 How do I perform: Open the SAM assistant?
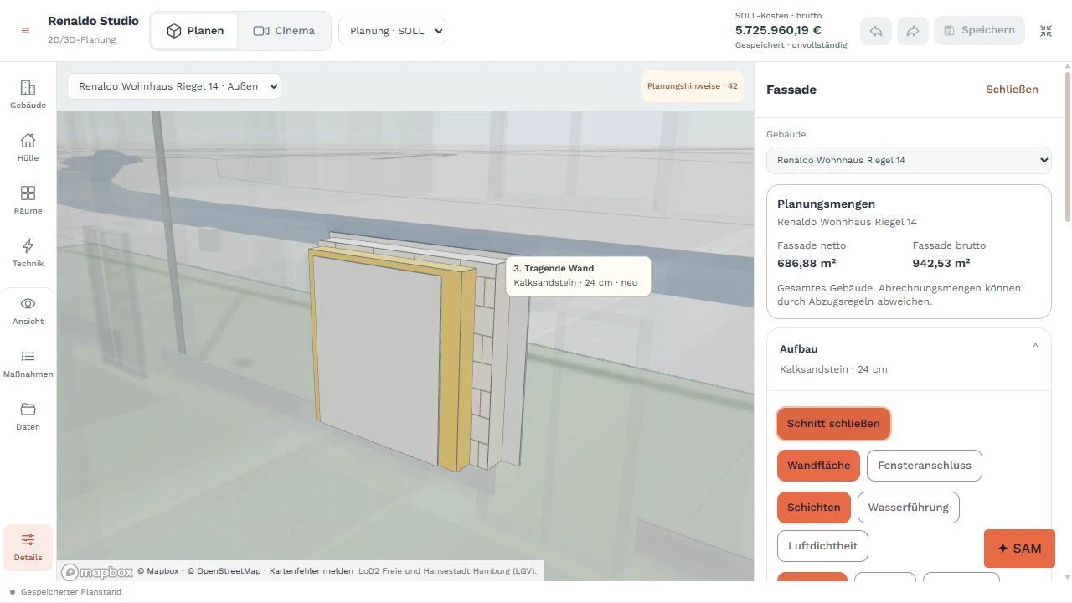(1019, 549)
